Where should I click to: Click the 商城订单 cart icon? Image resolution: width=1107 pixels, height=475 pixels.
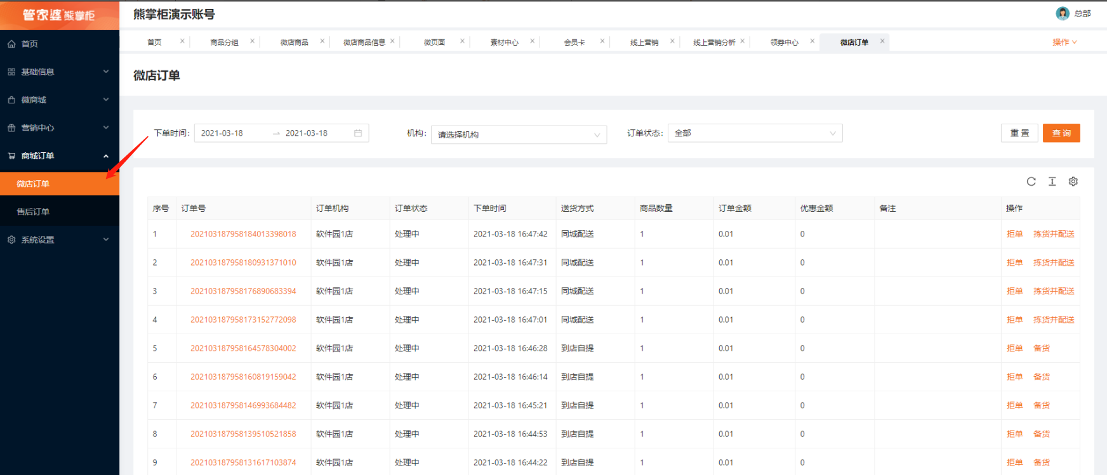pos(11,155)
